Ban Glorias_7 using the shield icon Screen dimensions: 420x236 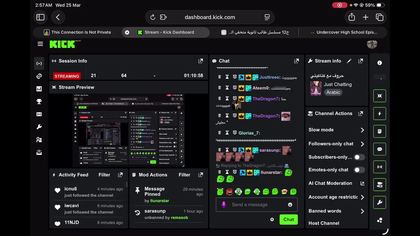(235, 133)
